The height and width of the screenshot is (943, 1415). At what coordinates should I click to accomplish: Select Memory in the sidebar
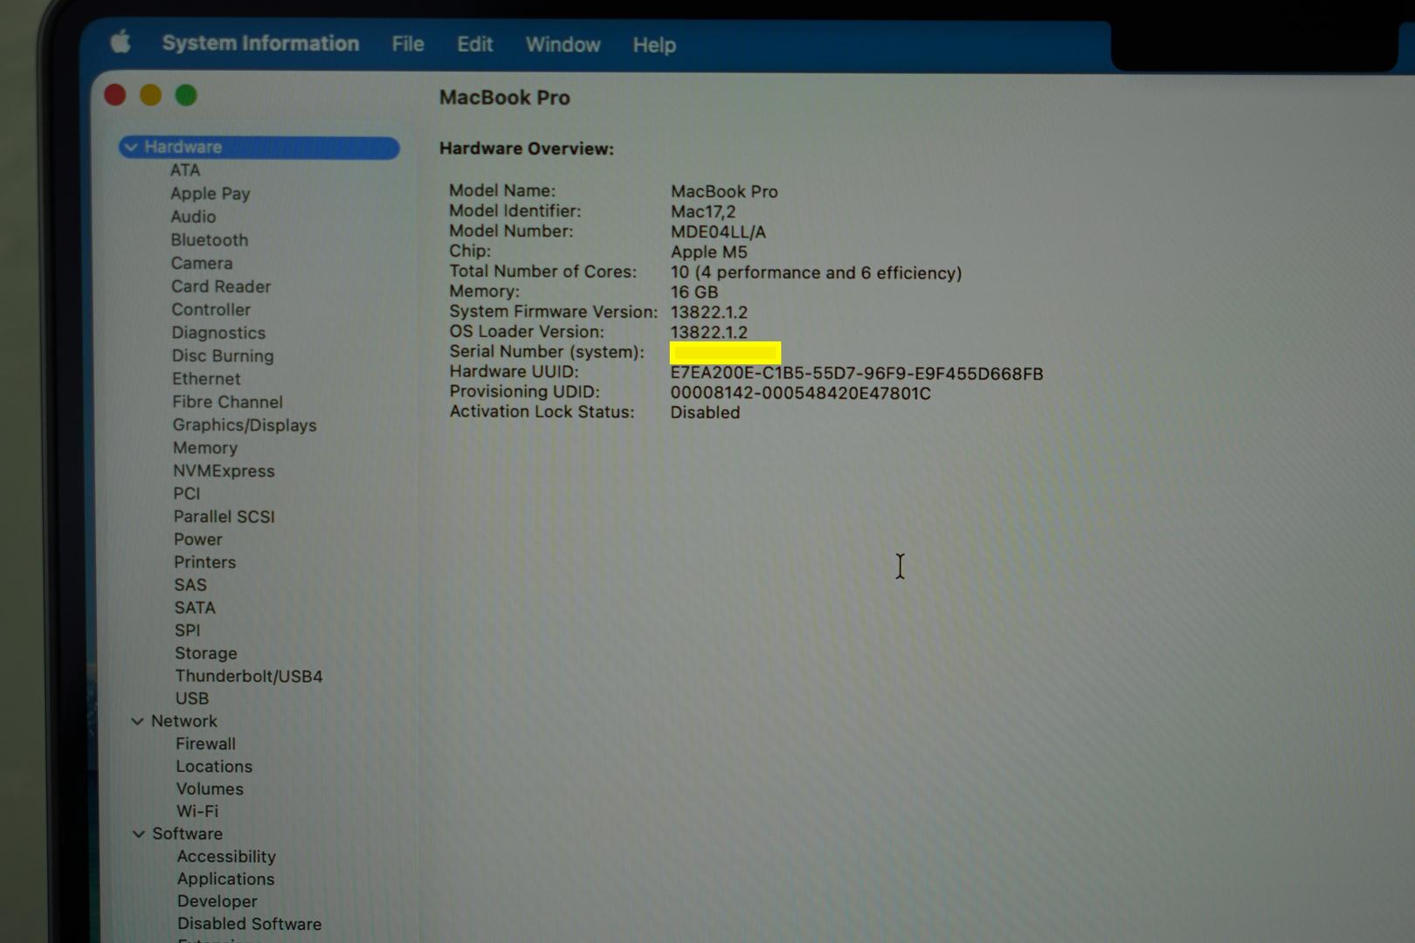coord(205,448)
